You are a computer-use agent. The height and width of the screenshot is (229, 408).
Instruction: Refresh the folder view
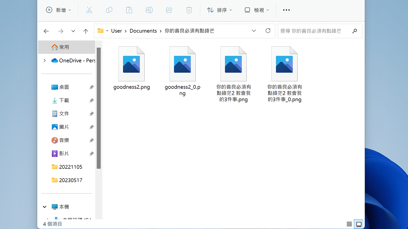(268, 31)
